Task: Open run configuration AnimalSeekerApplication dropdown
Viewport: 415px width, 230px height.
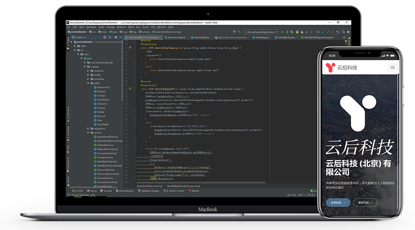Action: 261,32
